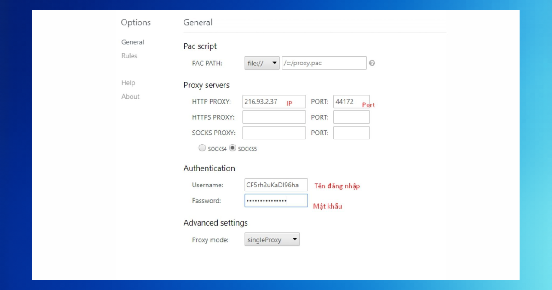Image resolution: width=552 pixels, height=290 pixels.
Task: Click the PAC path help question icon
Action: coord(372,63)
